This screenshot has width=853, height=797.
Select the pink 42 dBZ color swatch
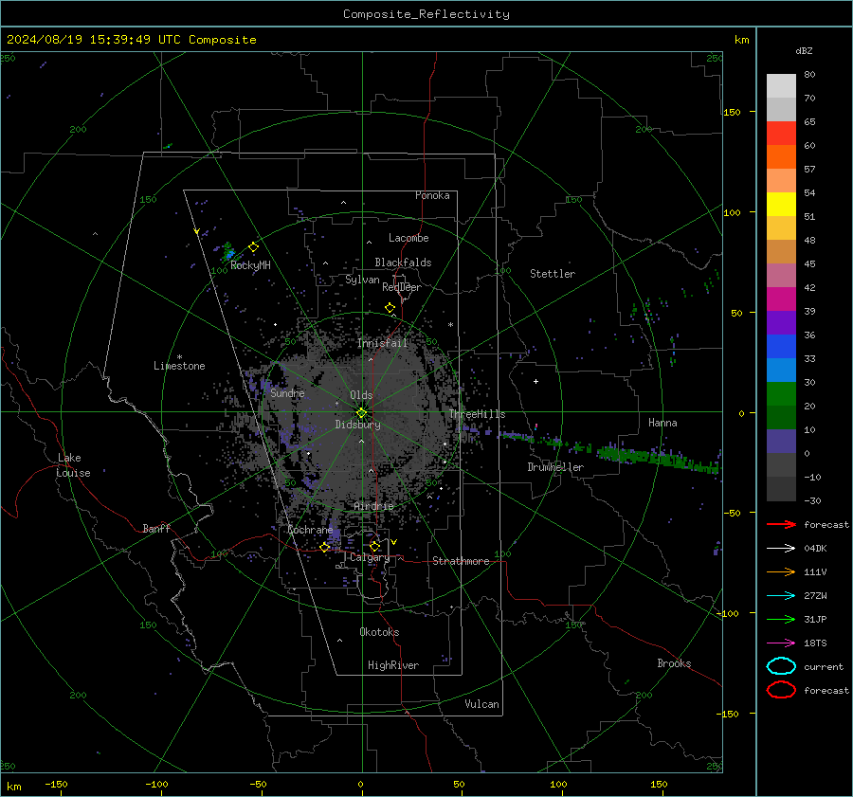pyautogui.click(x=781, y=275)
